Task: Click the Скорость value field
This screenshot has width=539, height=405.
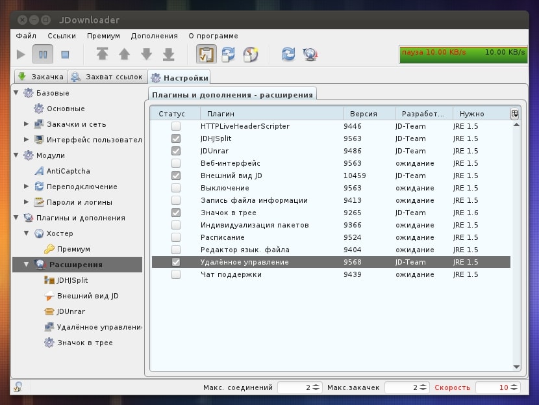Action: tap(493, 387)
